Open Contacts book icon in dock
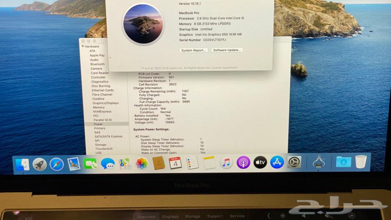This screenshot has height=220, width=391. 159,163
